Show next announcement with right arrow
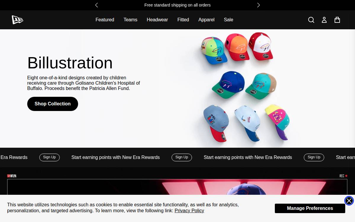 tap(259, 5)
